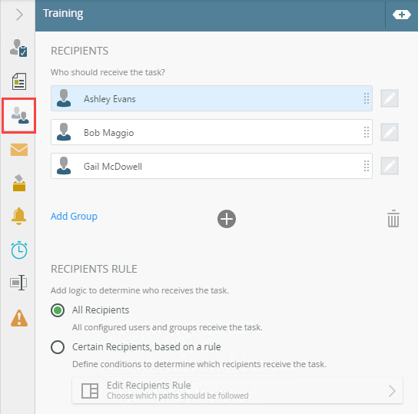Click the add tag icon in header
418x414 pixels.
pos(401,15)
